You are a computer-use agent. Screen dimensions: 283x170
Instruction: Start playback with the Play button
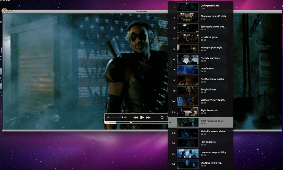click(142, 117)
